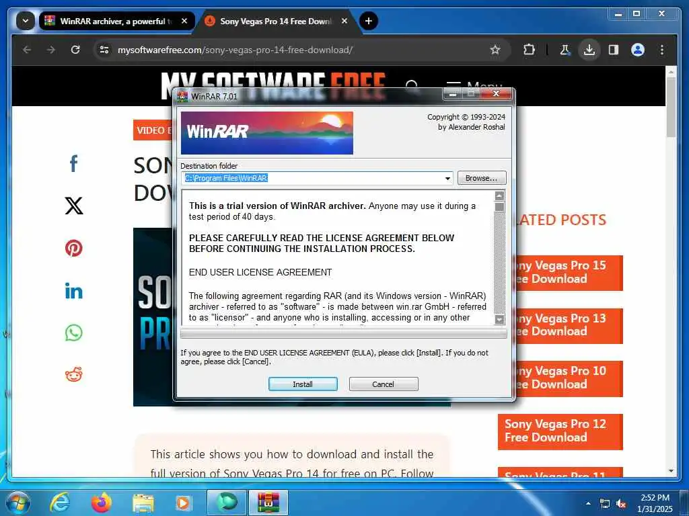Open Chrome Labs flask icon

[x=565, y=50]
